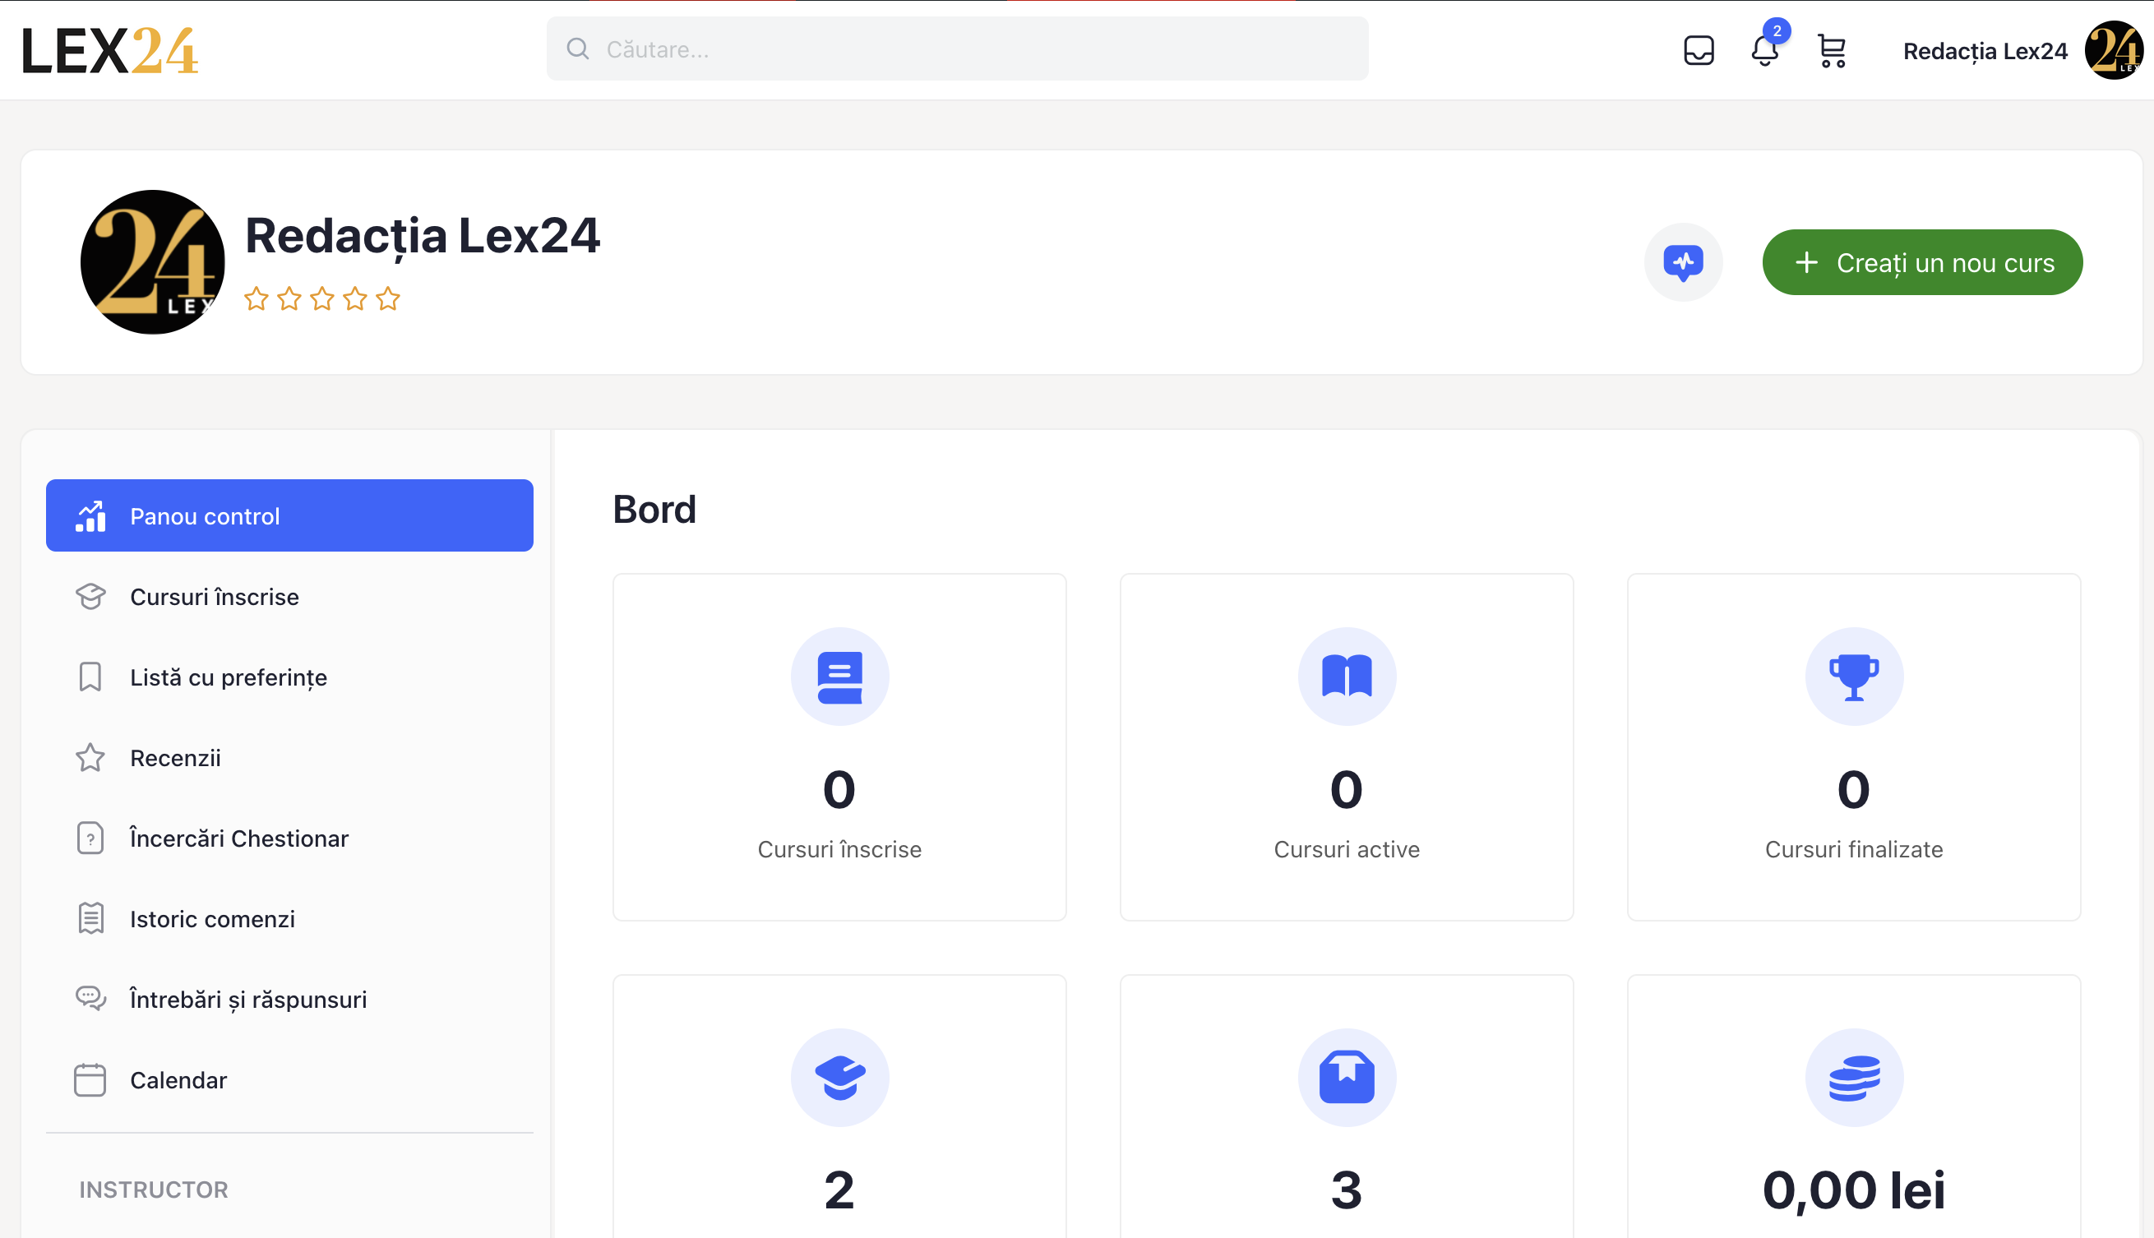The image size is (2154, 1238).
Task: Select Panou control in sidebar
Action: click(x=289, y=516)
